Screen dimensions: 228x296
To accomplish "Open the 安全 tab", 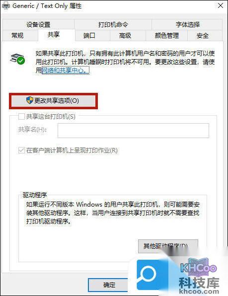I will click(203, 35).
